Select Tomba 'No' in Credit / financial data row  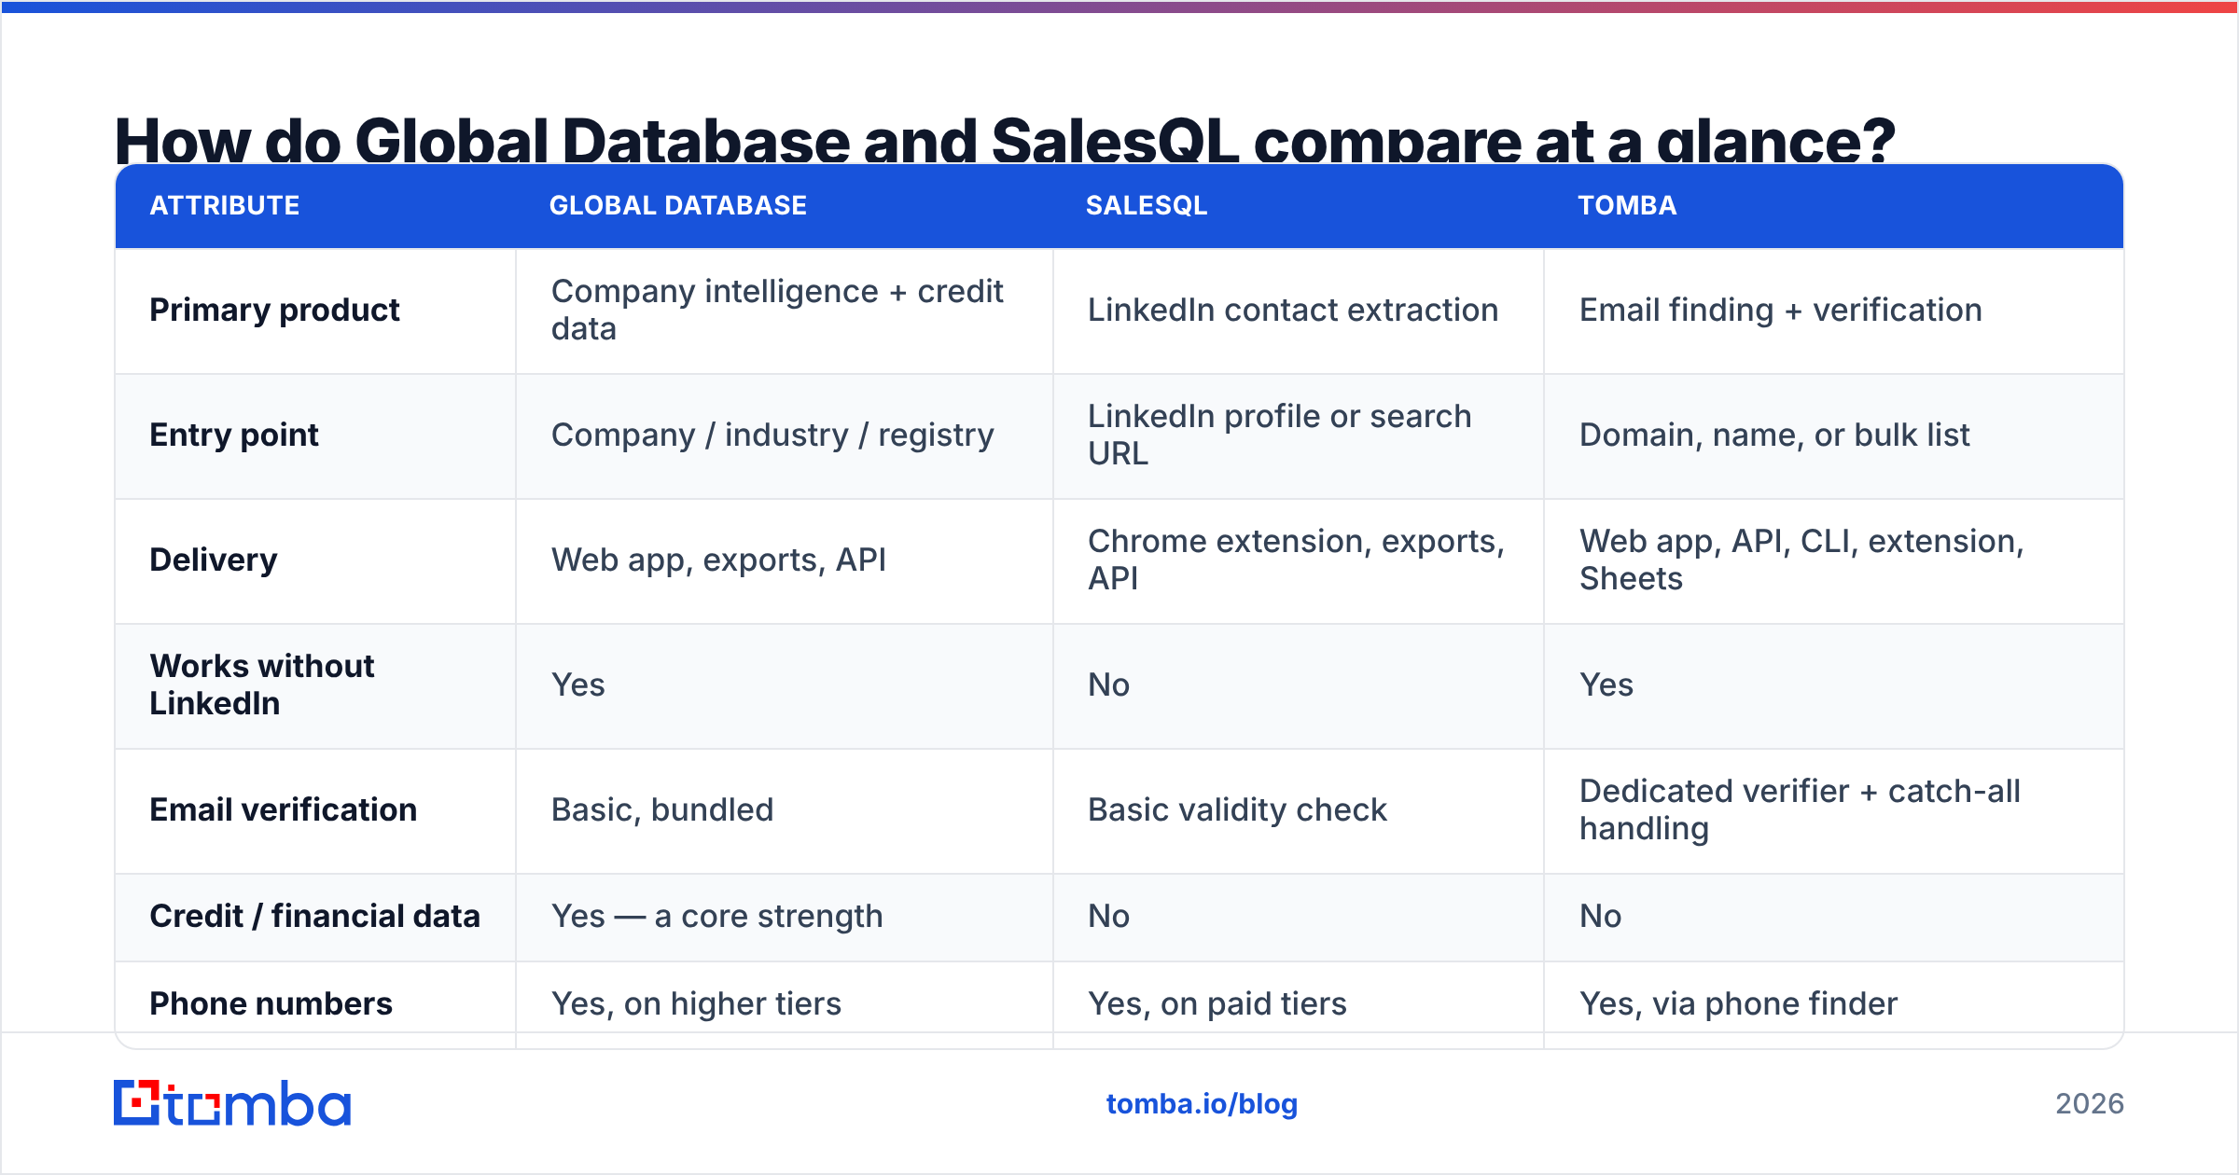(x=1601, y=916)
